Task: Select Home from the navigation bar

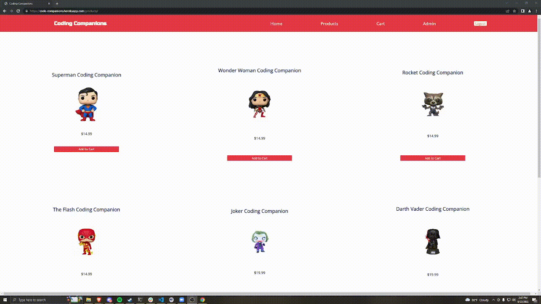Action: 276,24
